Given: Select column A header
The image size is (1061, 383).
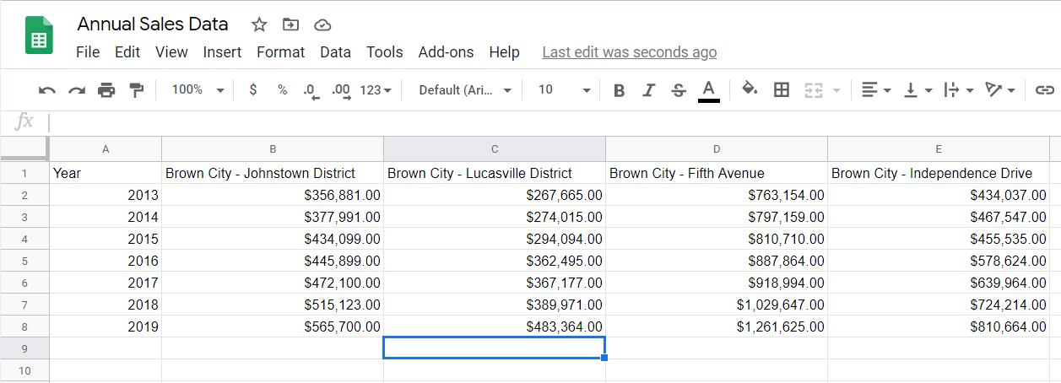Looking at the screenshot, I should 106,149.
